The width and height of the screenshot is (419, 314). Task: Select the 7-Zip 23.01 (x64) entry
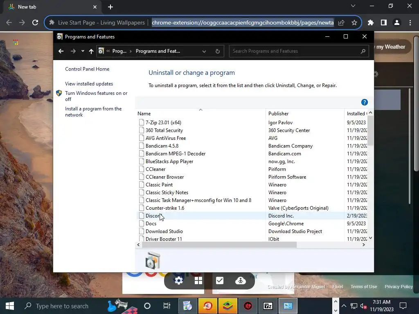(x=163, y=123)
